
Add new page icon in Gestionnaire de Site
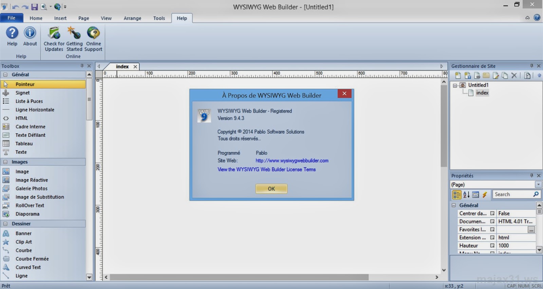[x=458, y=76]
